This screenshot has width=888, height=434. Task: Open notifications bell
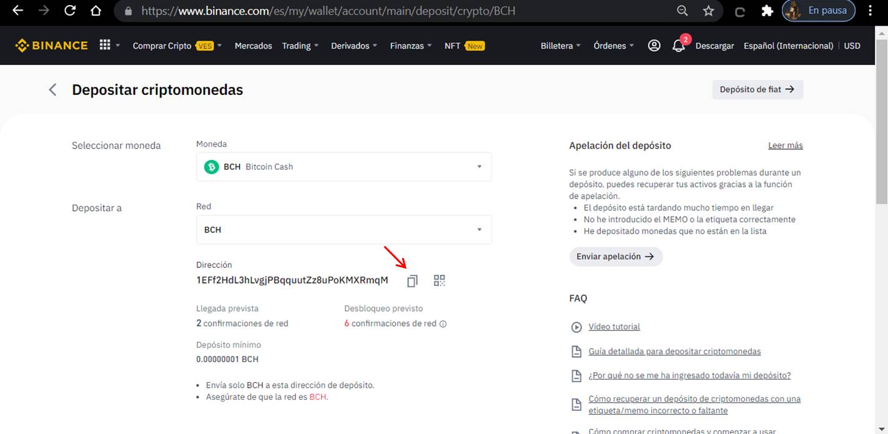tap(679, 46)
